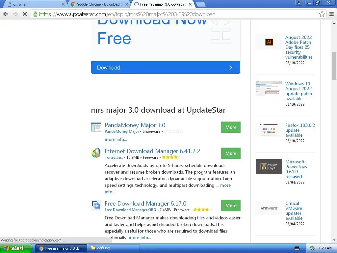Click more info for Free Download Manager
Viewport: 337px width, 253px height.
click(x=140, y=238)
